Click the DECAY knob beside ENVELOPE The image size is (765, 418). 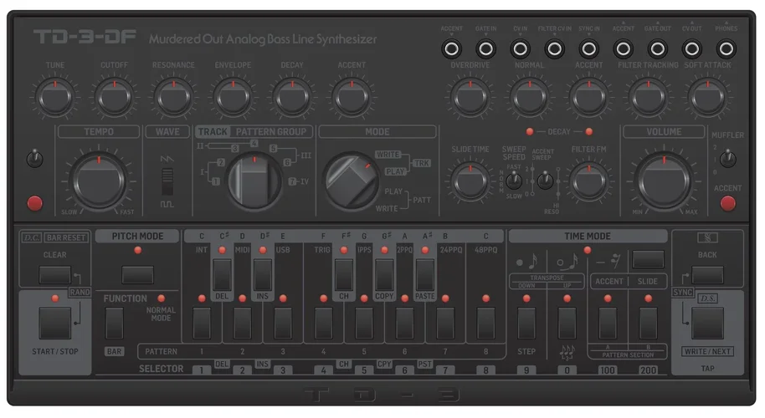292,98
